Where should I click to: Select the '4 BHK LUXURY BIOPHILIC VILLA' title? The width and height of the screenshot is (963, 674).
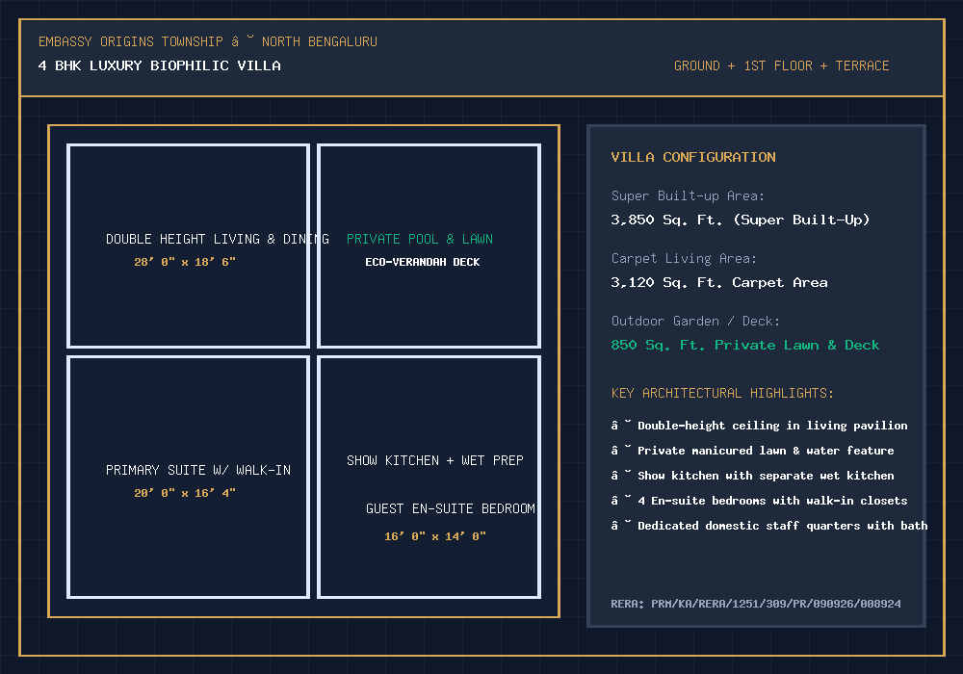click(x=160, y=65)
